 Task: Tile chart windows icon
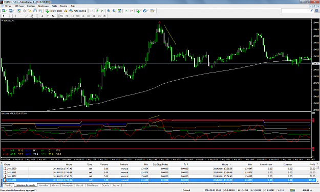[119, 11]
